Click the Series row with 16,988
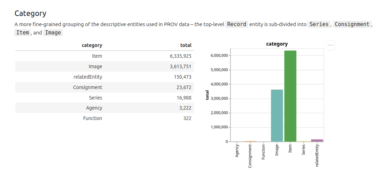 [x=105, y=98]
